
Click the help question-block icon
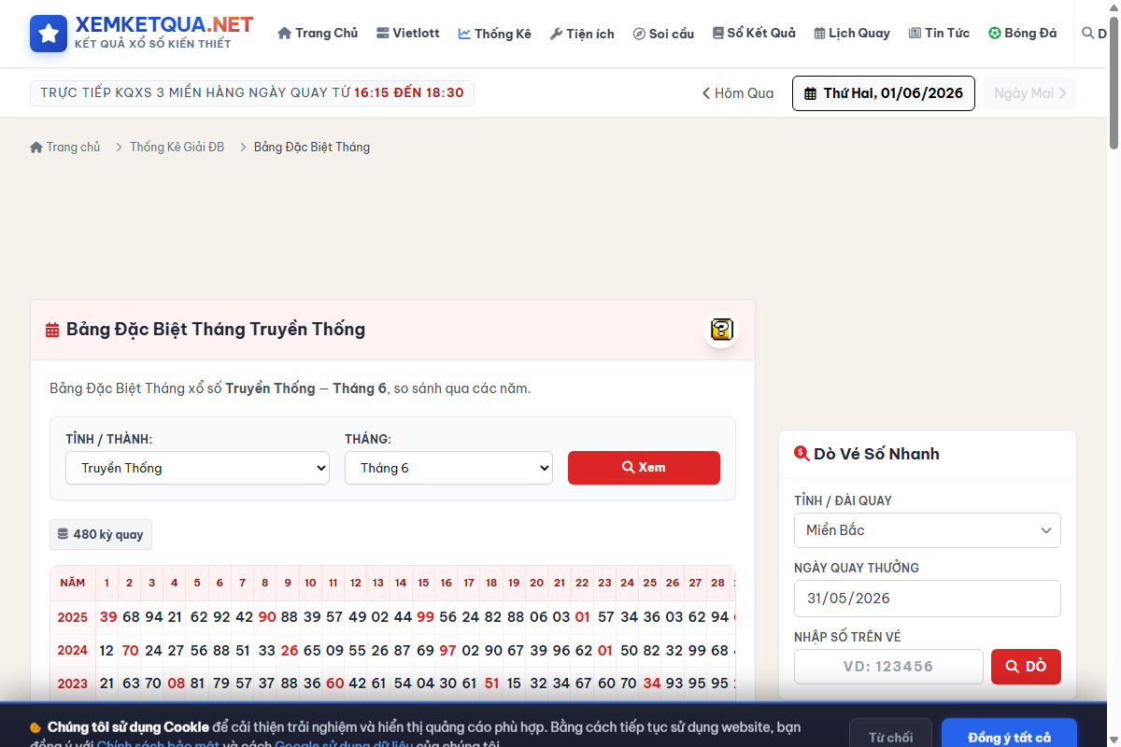(721, 330)
